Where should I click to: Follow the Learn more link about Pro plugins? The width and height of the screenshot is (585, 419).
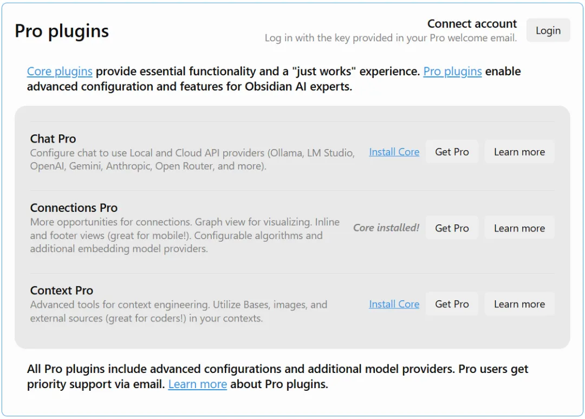point(197,384)
